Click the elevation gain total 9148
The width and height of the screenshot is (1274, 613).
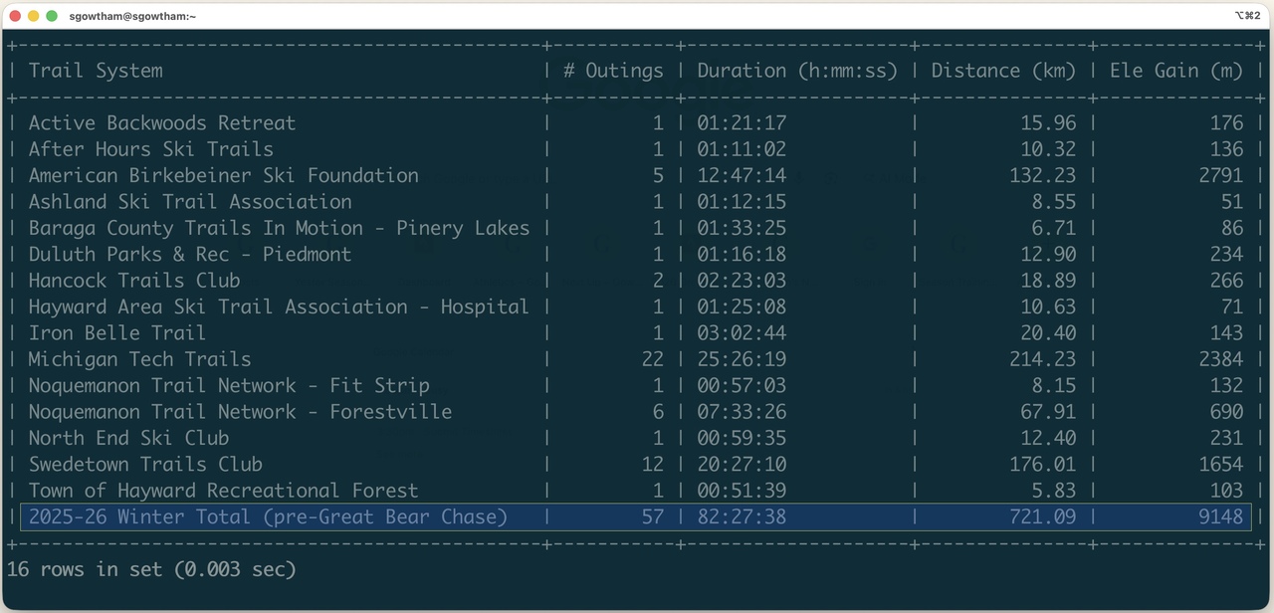[x=1219, y=516]
